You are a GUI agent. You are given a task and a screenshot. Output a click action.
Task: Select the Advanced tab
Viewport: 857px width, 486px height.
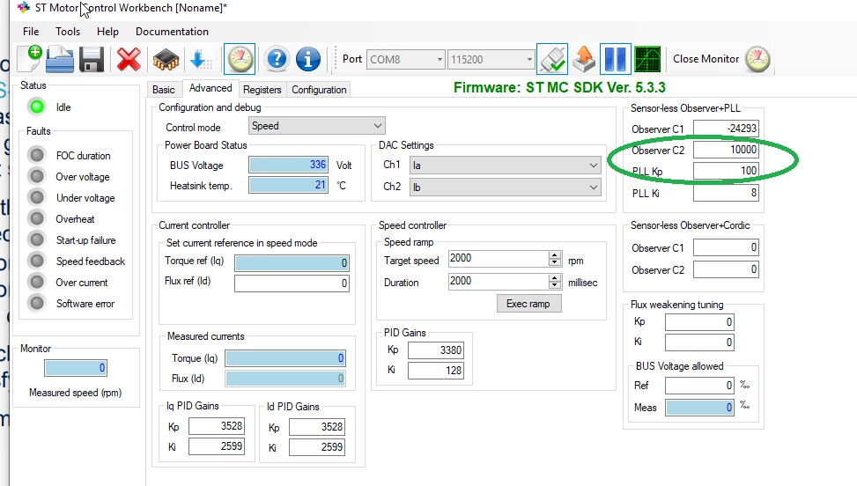[x=211, y=88]
